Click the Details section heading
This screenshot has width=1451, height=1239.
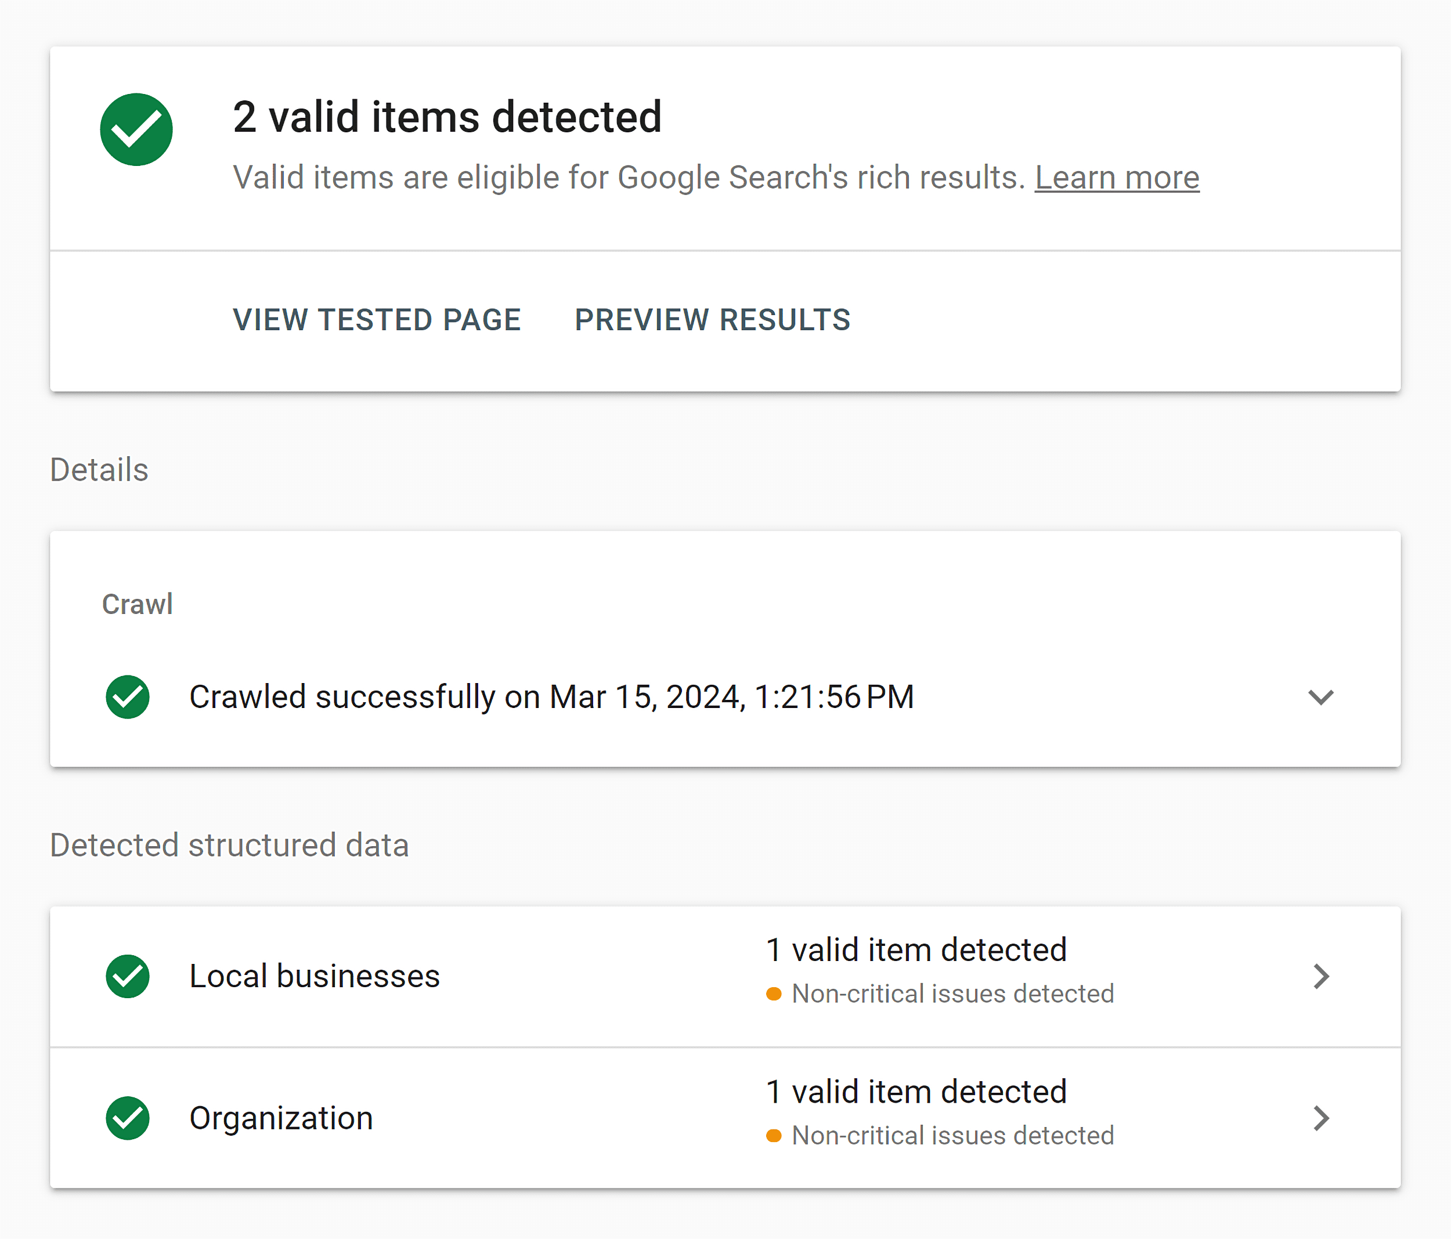(x=98, y=470)
